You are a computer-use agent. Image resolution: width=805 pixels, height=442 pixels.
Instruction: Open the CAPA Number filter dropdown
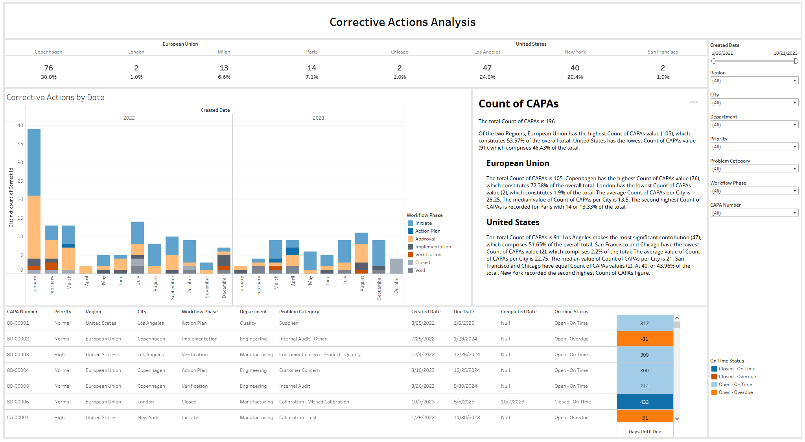click(x=754, y=213)
